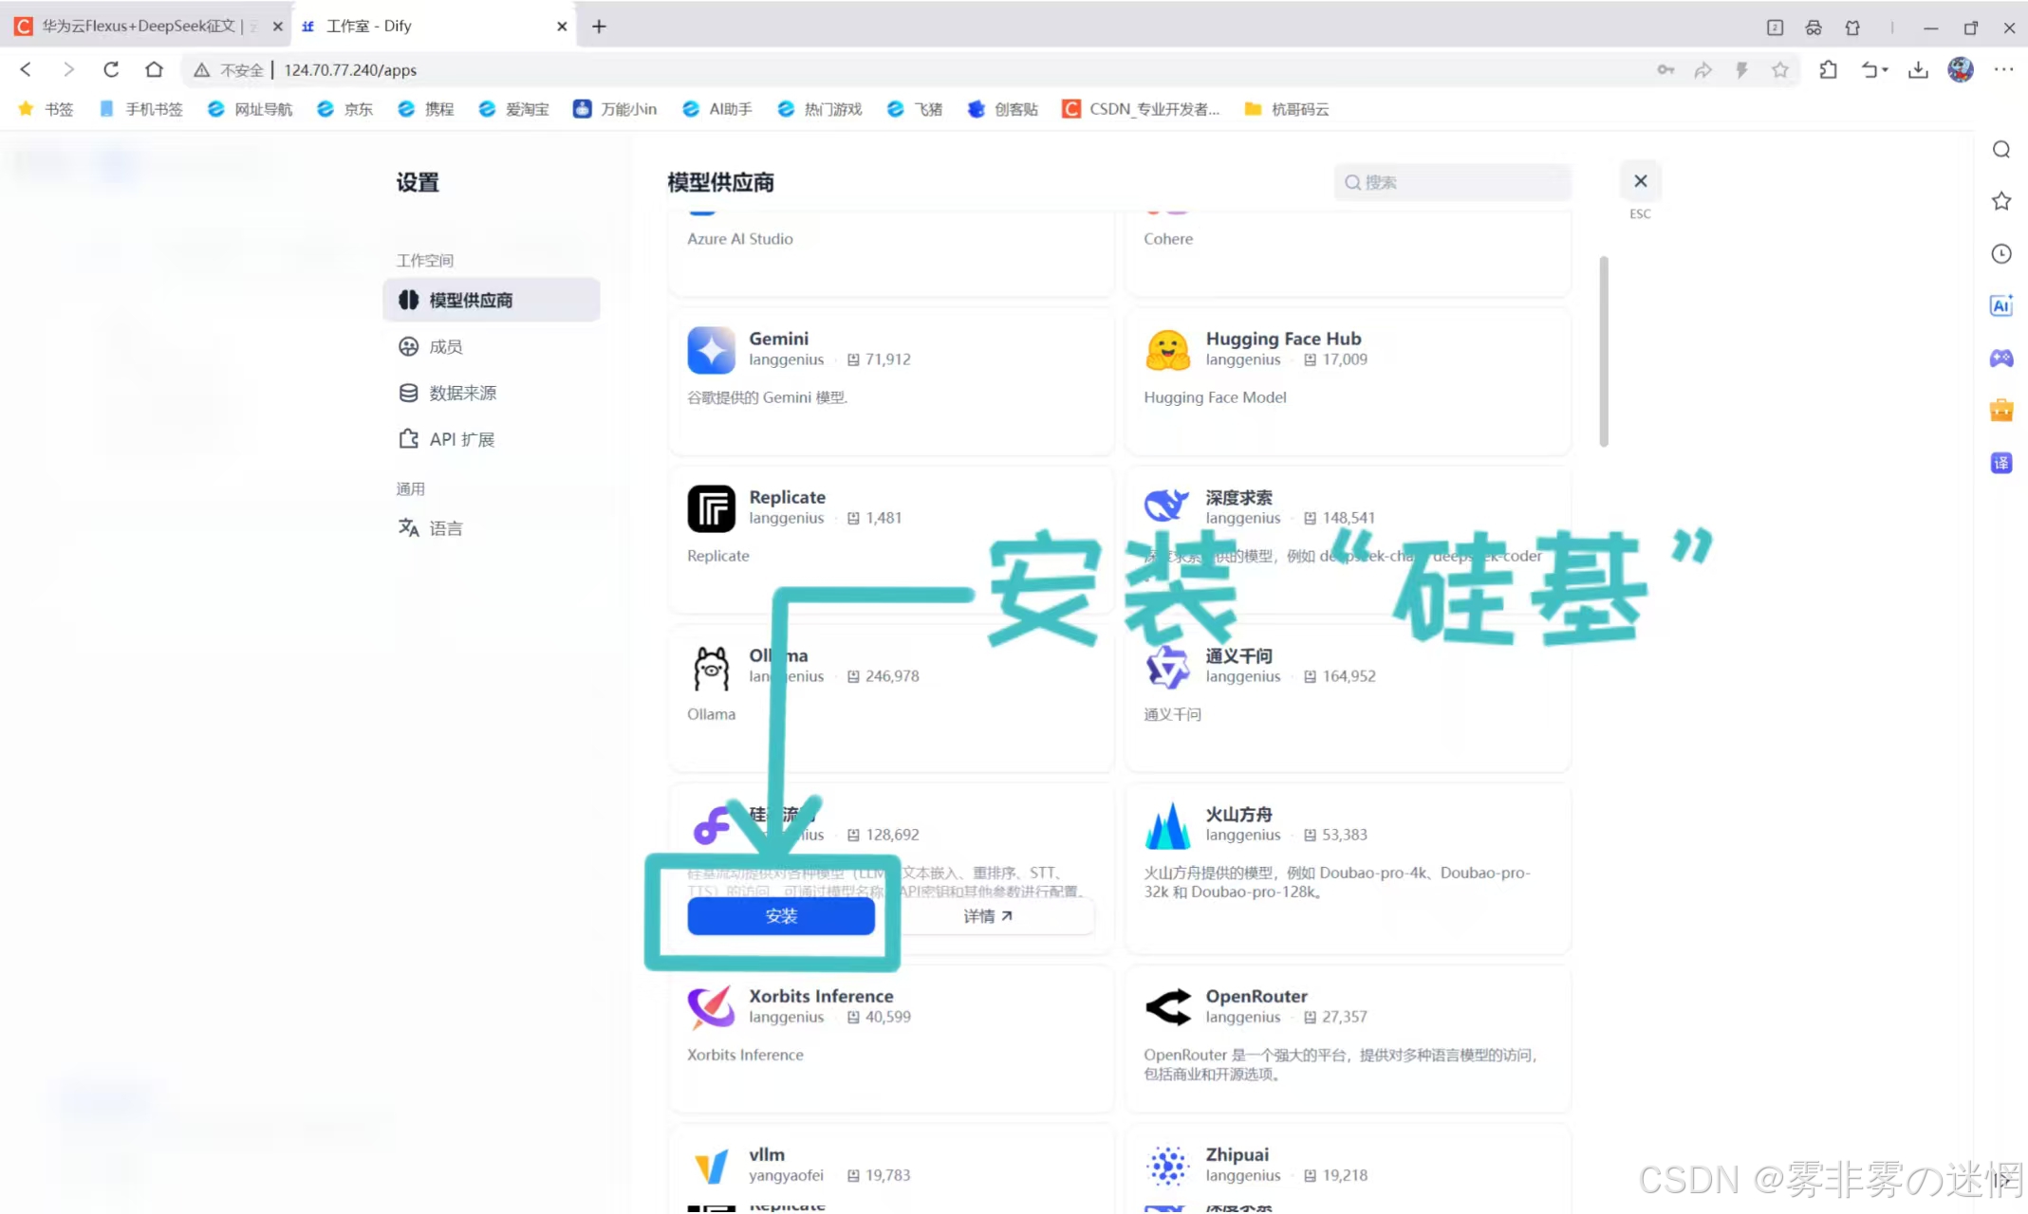2028x1214 pixels.
Task: Open the 京东 bookmark
Action: 345,109
